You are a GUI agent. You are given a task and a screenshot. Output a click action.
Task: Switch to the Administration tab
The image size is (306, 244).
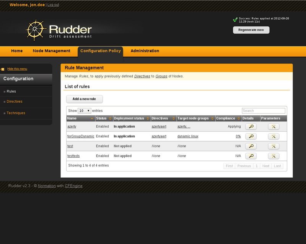point(145,51)
